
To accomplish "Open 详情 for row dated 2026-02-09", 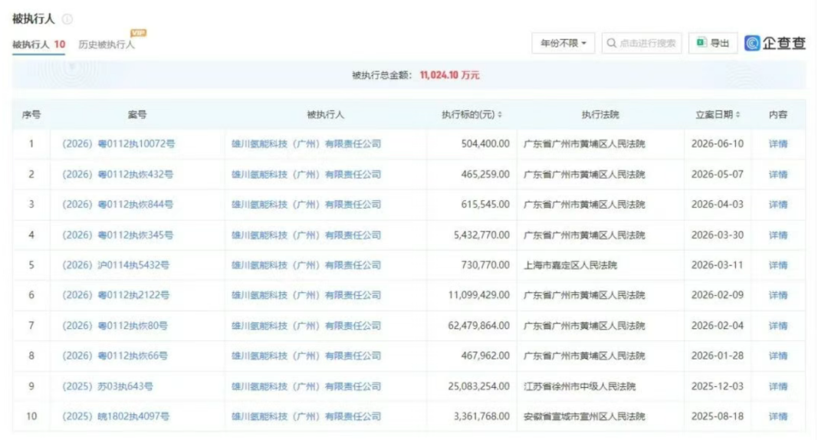I will click(x=778, y=295).
